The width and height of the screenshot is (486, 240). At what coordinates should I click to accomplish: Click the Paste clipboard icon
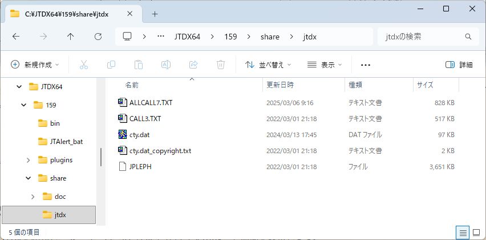tap(138, 65)
